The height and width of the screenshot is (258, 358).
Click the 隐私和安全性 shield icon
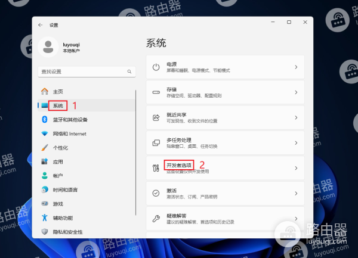(45, 232)
